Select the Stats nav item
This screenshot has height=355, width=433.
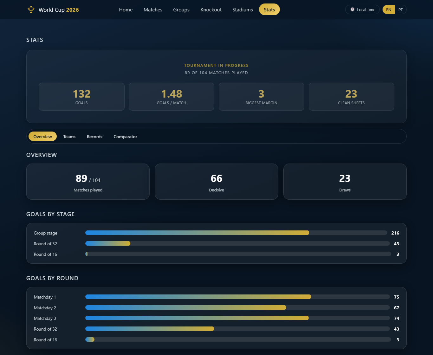(x=269, y=10)
